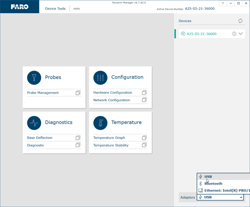Image resolution: width=250 pixels, height=207 pixels.
Task: Open Base Deflection link
Action: tap(39, 138)
